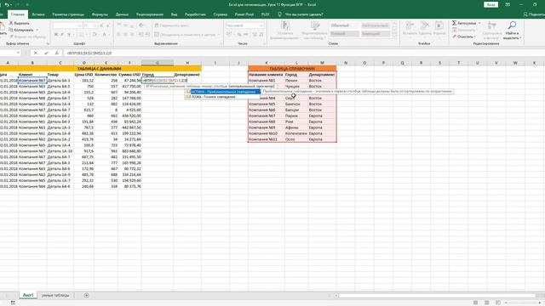Open Find and Select (Найти и выделить)
The image size is (545, 306).
[x=512, y=30]
